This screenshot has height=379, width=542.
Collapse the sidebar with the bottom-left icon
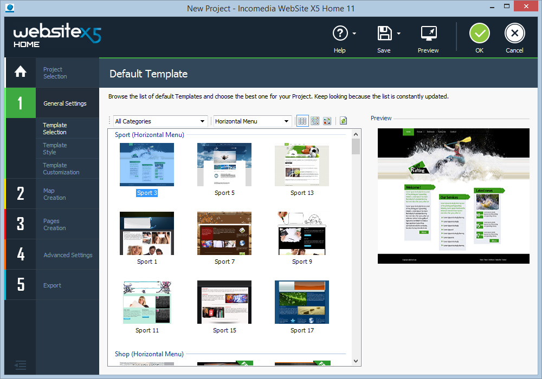pos(21,365)
